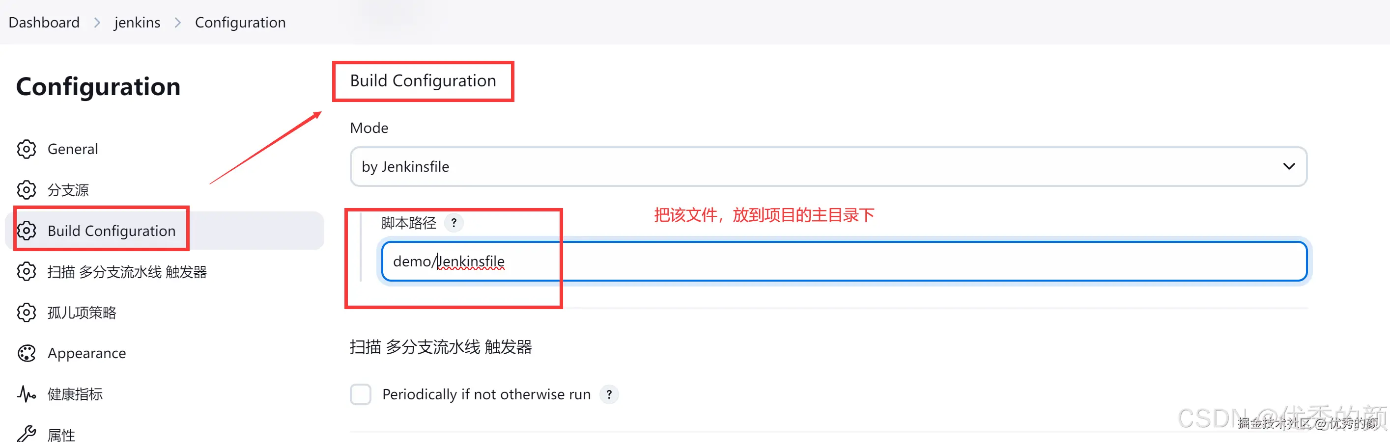The image size is (1390, 442).
Task: Click the gear icon beside 分支源
Action: click(x=26, y=190)
